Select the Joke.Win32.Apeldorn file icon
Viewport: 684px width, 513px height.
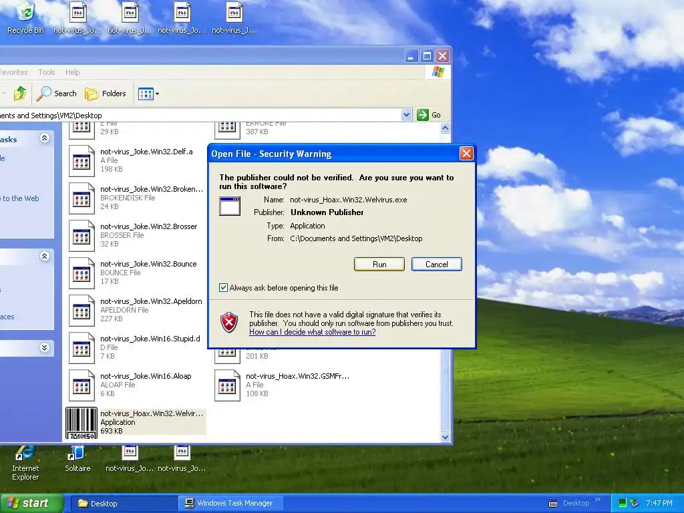tap(81, 311)
